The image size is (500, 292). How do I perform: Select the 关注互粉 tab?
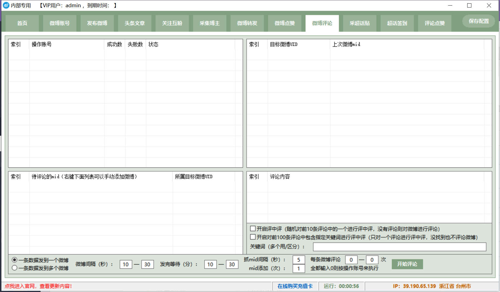[172, 23]
